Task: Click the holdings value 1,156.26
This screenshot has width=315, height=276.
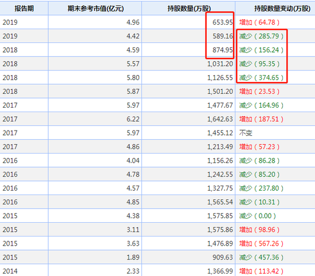Action: pyautogui.click(x=220, y=160)
